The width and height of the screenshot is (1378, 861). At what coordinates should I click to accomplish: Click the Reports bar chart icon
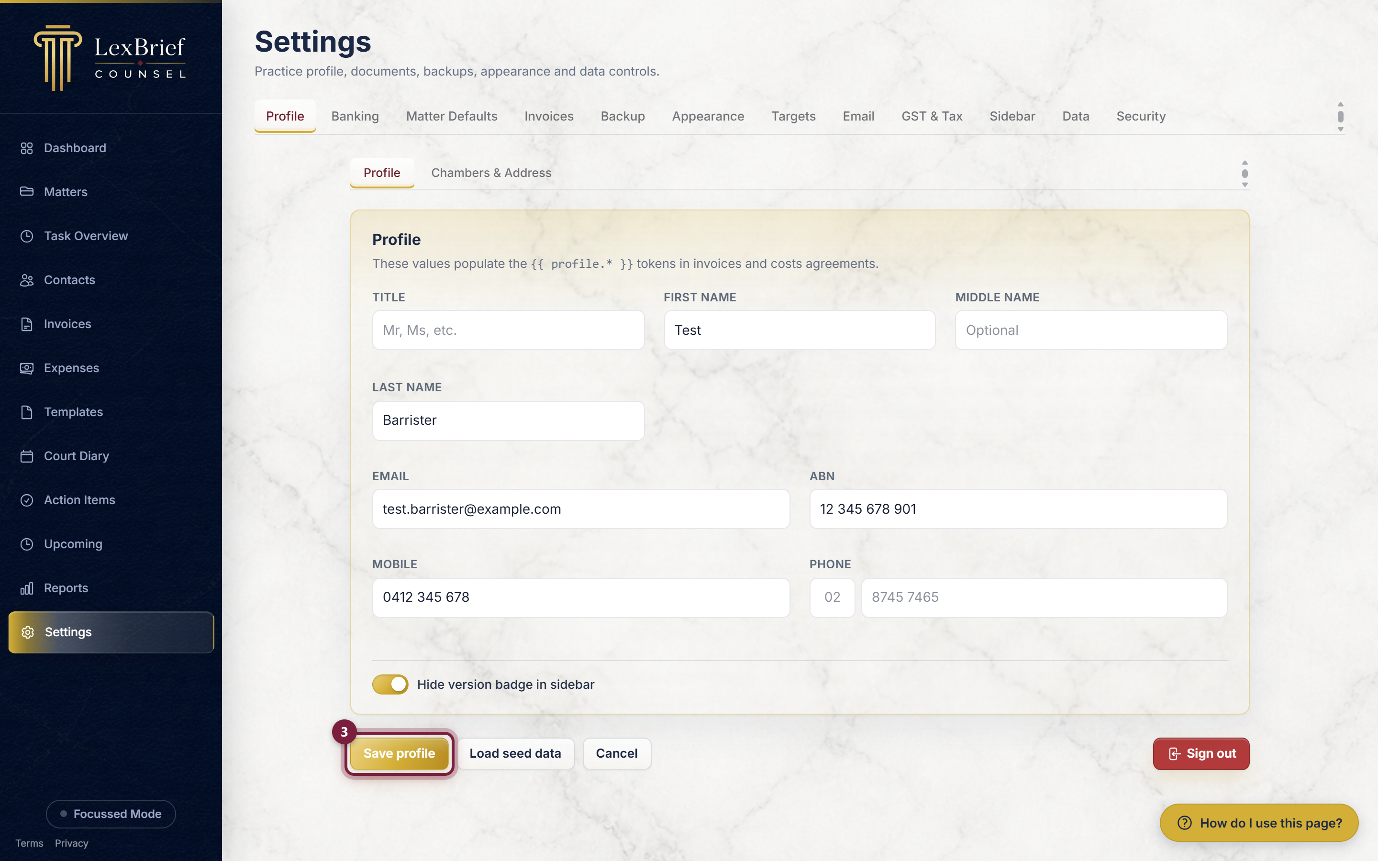(x=27, y=588)
